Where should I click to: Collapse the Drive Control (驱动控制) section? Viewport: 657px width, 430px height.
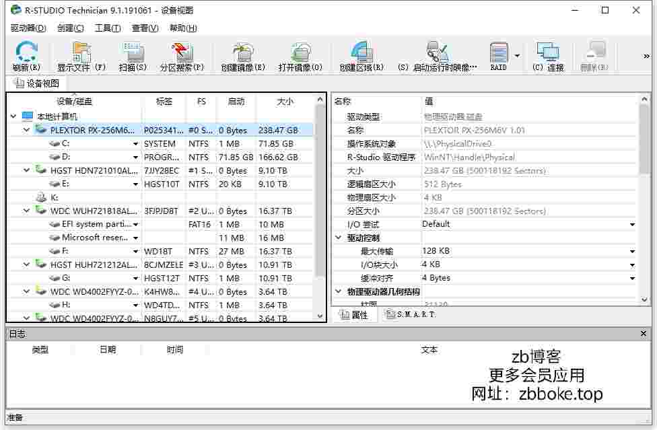(x=339, y=238)
